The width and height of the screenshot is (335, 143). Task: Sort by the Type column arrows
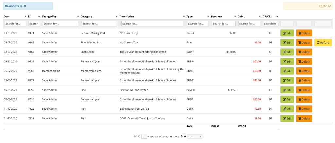click(208, 16)
